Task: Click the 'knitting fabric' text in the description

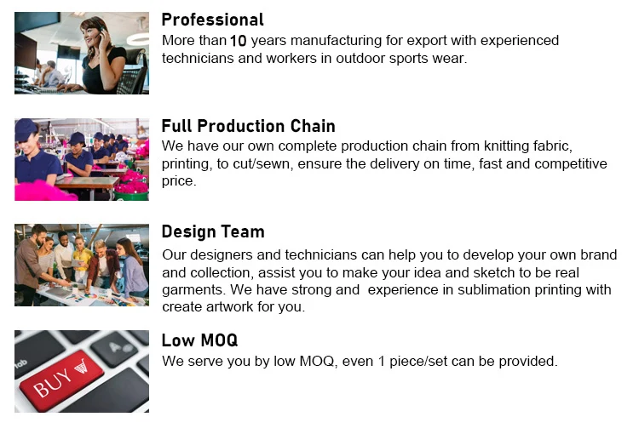Action: [x=522, y=146]
